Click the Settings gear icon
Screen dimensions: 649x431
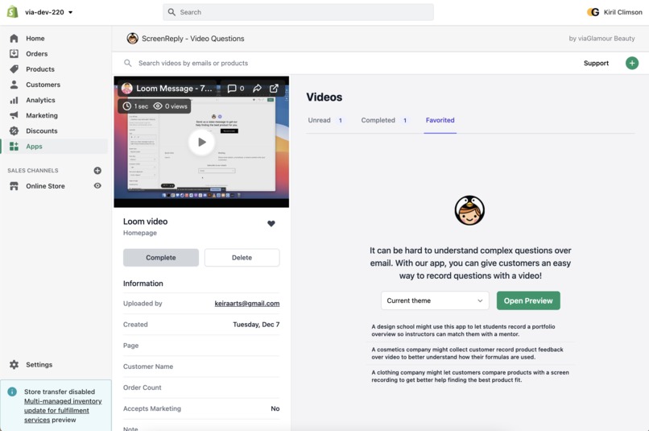coord(14,364)
